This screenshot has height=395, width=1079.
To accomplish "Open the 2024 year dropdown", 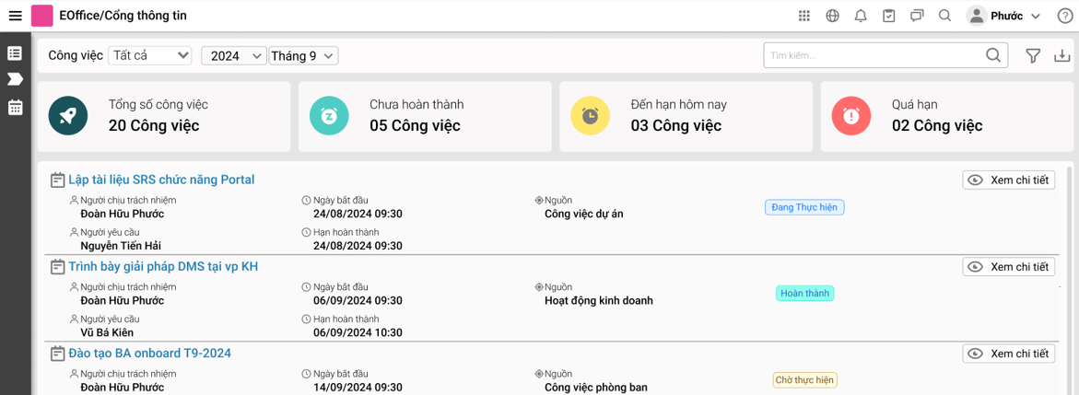I will coord(233,56).
